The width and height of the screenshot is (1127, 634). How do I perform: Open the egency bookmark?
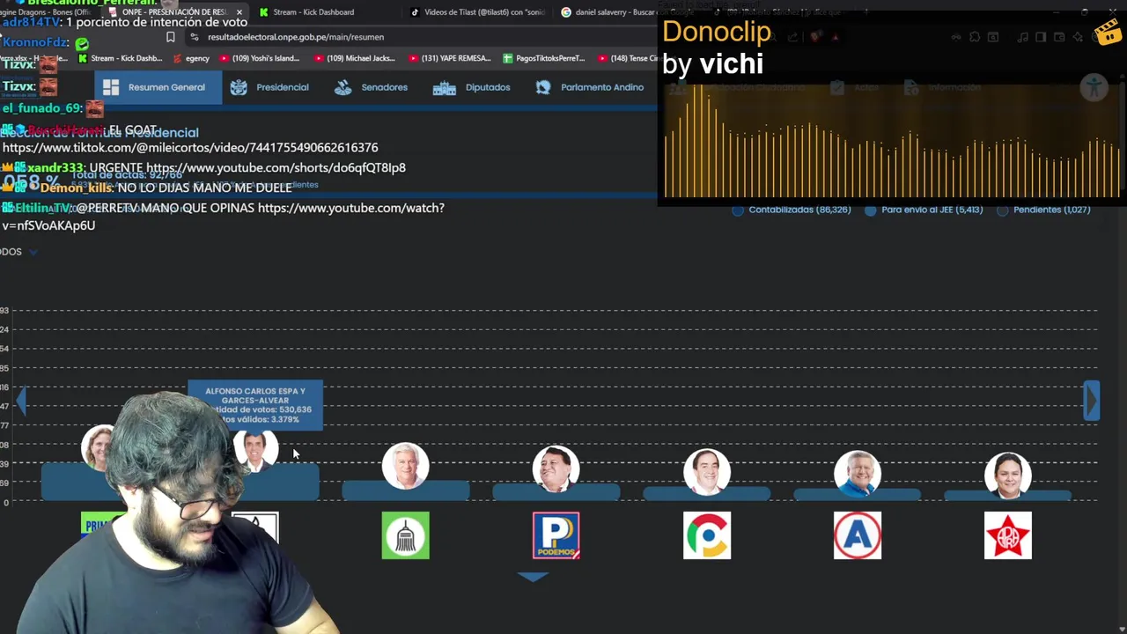191,58
